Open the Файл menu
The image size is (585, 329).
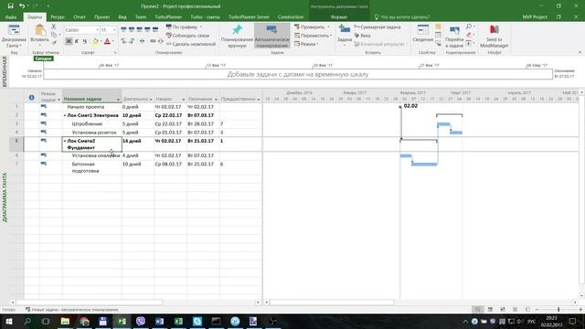11,16
